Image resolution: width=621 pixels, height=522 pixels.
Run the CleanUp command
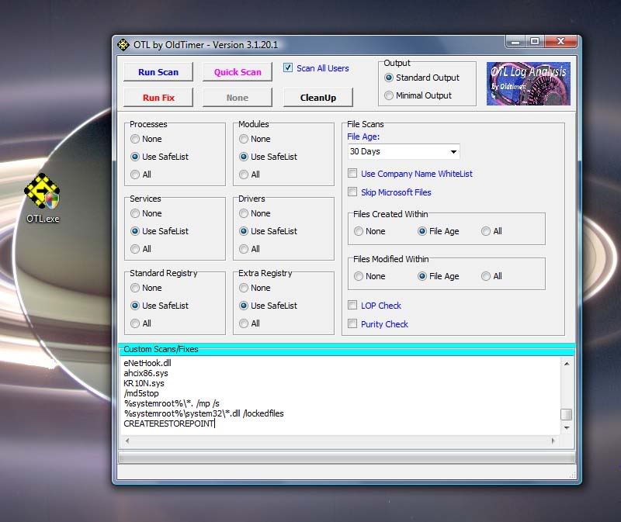tap(318, 98)
